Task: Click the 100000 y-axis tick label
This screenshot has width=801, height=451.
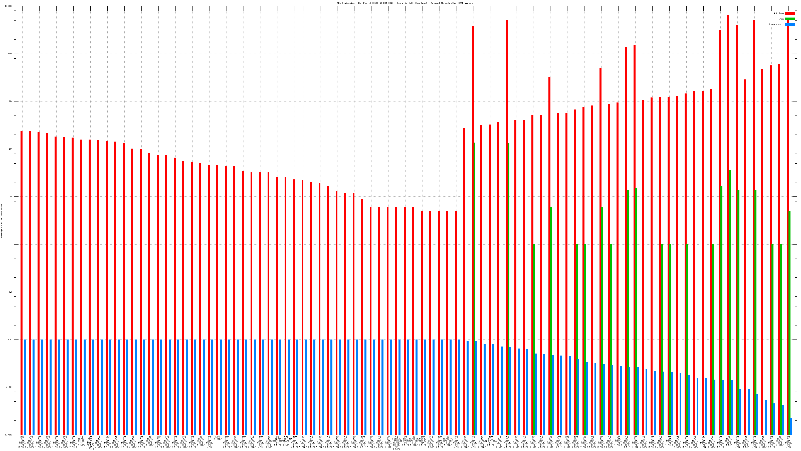Action: click(x=9, y=6)
